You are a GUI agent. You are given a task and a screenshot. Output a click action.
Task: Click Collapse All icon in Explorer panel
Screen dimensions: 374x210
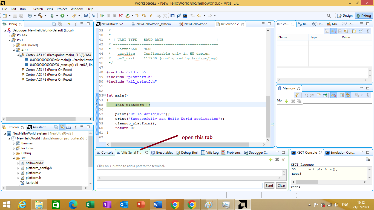(56, 127)
